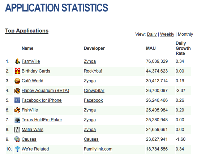This screenshot has height=157, width=197.
Task: Select the MAU value 26,700,097
Action: coord(157,91)
